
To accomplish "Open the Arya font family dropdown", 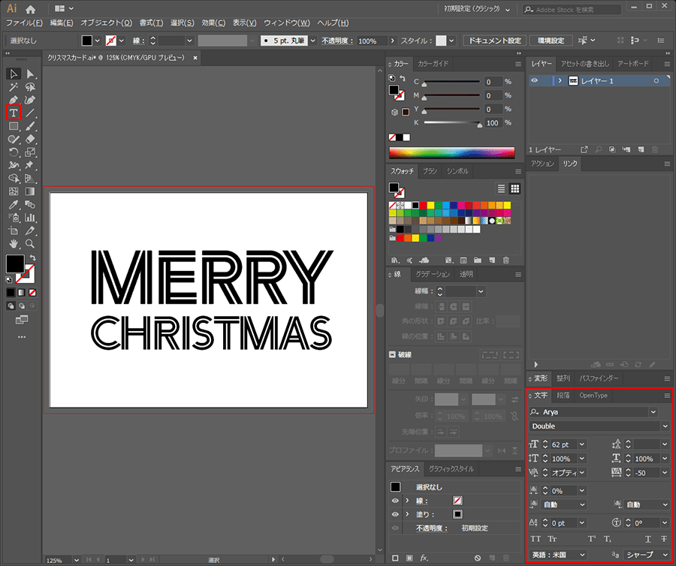I will (x=653, y=412).
